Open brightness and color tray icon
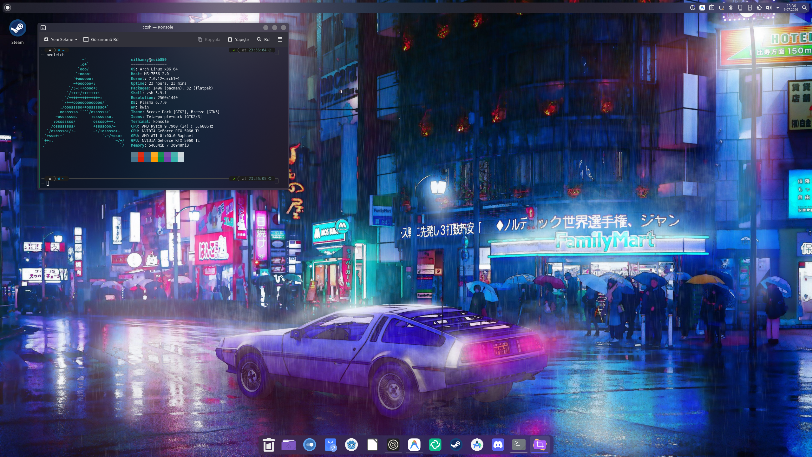 tap(759, 8)
